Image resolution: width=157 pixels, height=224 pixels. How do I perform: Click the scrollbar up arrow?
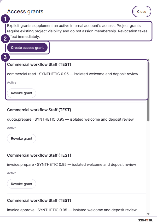click(x=148, y=60)
